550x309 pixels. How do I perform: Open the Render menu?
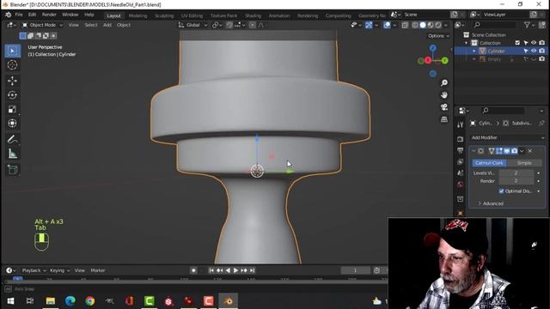pos(49,15)
